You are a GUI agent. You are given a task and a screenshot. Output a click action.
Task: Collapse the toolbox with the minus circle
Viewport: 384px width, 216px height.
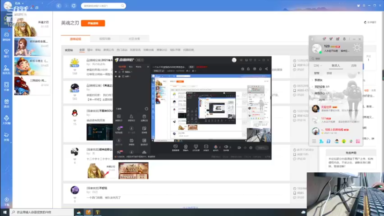pyautogui.click(x=146, y=109)
